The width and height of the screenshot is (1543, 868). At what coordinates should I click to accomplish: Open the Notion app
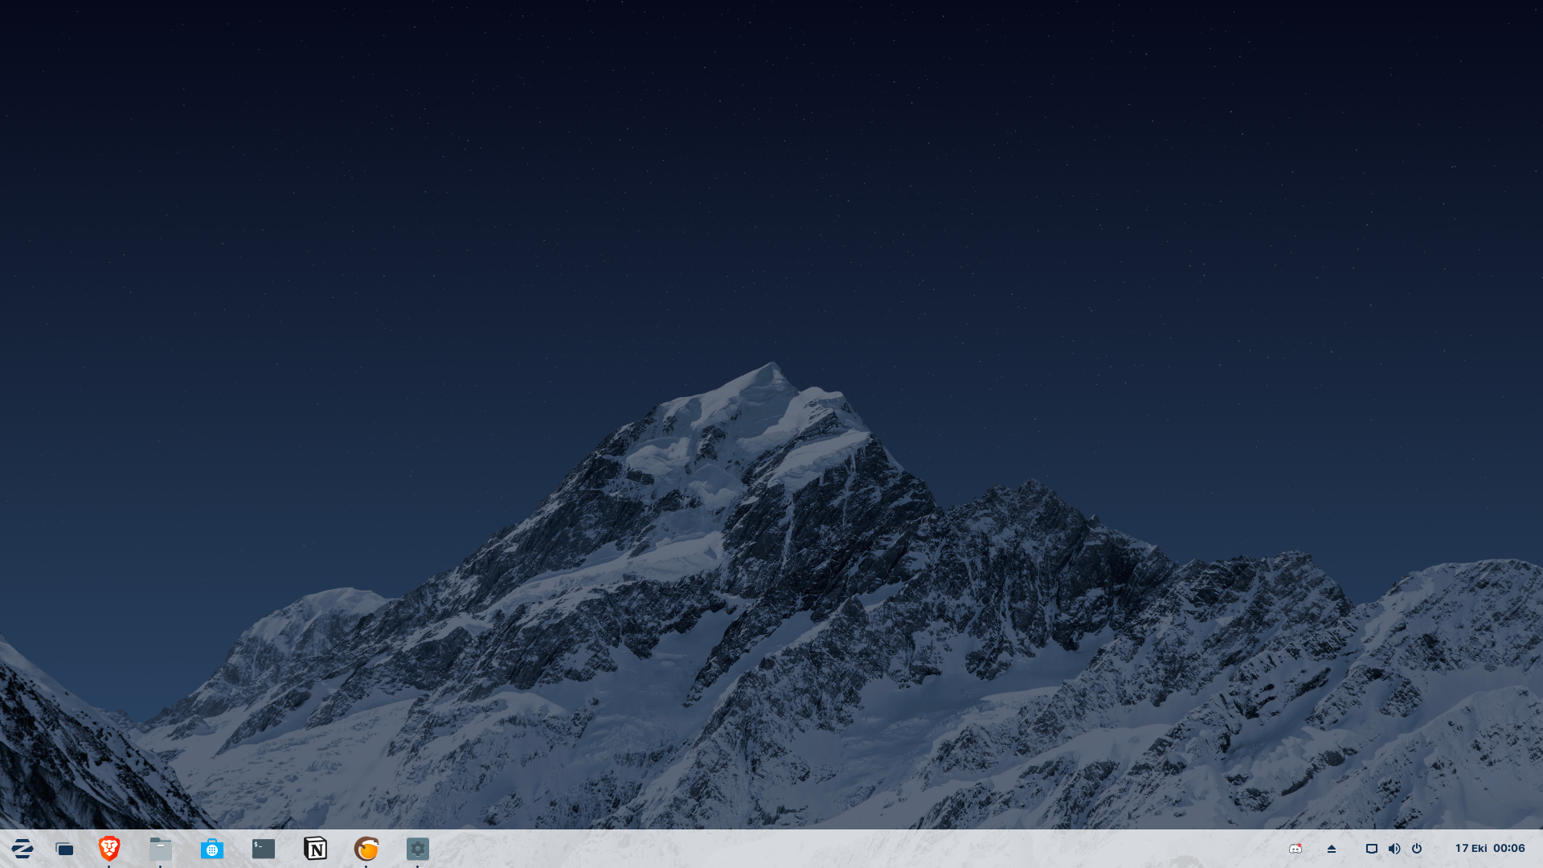pyautogui.click(x=315, y=848)
